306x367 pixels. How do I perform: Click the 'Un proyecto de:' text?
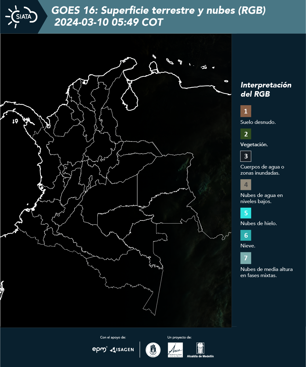point(179,337)
